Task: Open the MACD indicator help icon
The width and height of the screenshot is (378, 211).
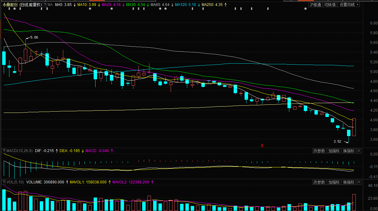Action: point(4,151)
